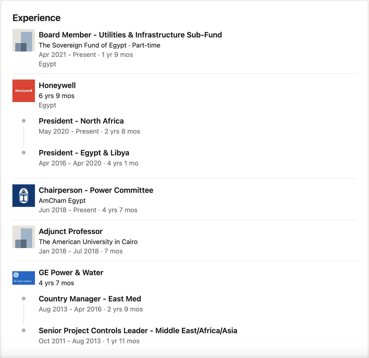Open the AmCham Egypt logo
Screen dimensions: 369x358
point(24,196)
